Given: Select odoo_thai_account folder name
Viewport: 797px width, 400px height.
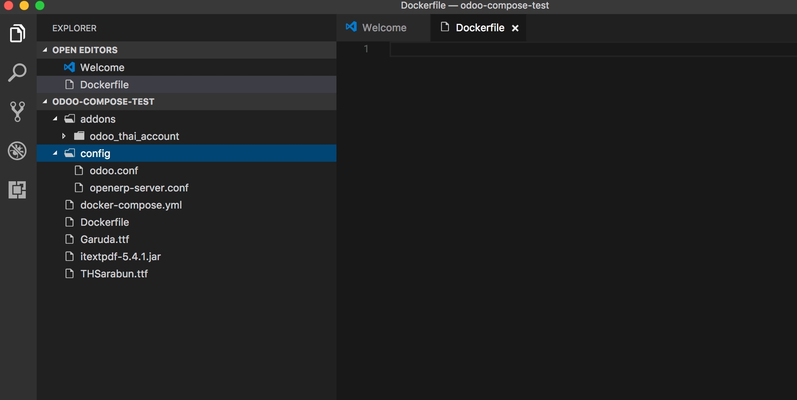Looking at the screenshot, I should click(134, 136).
